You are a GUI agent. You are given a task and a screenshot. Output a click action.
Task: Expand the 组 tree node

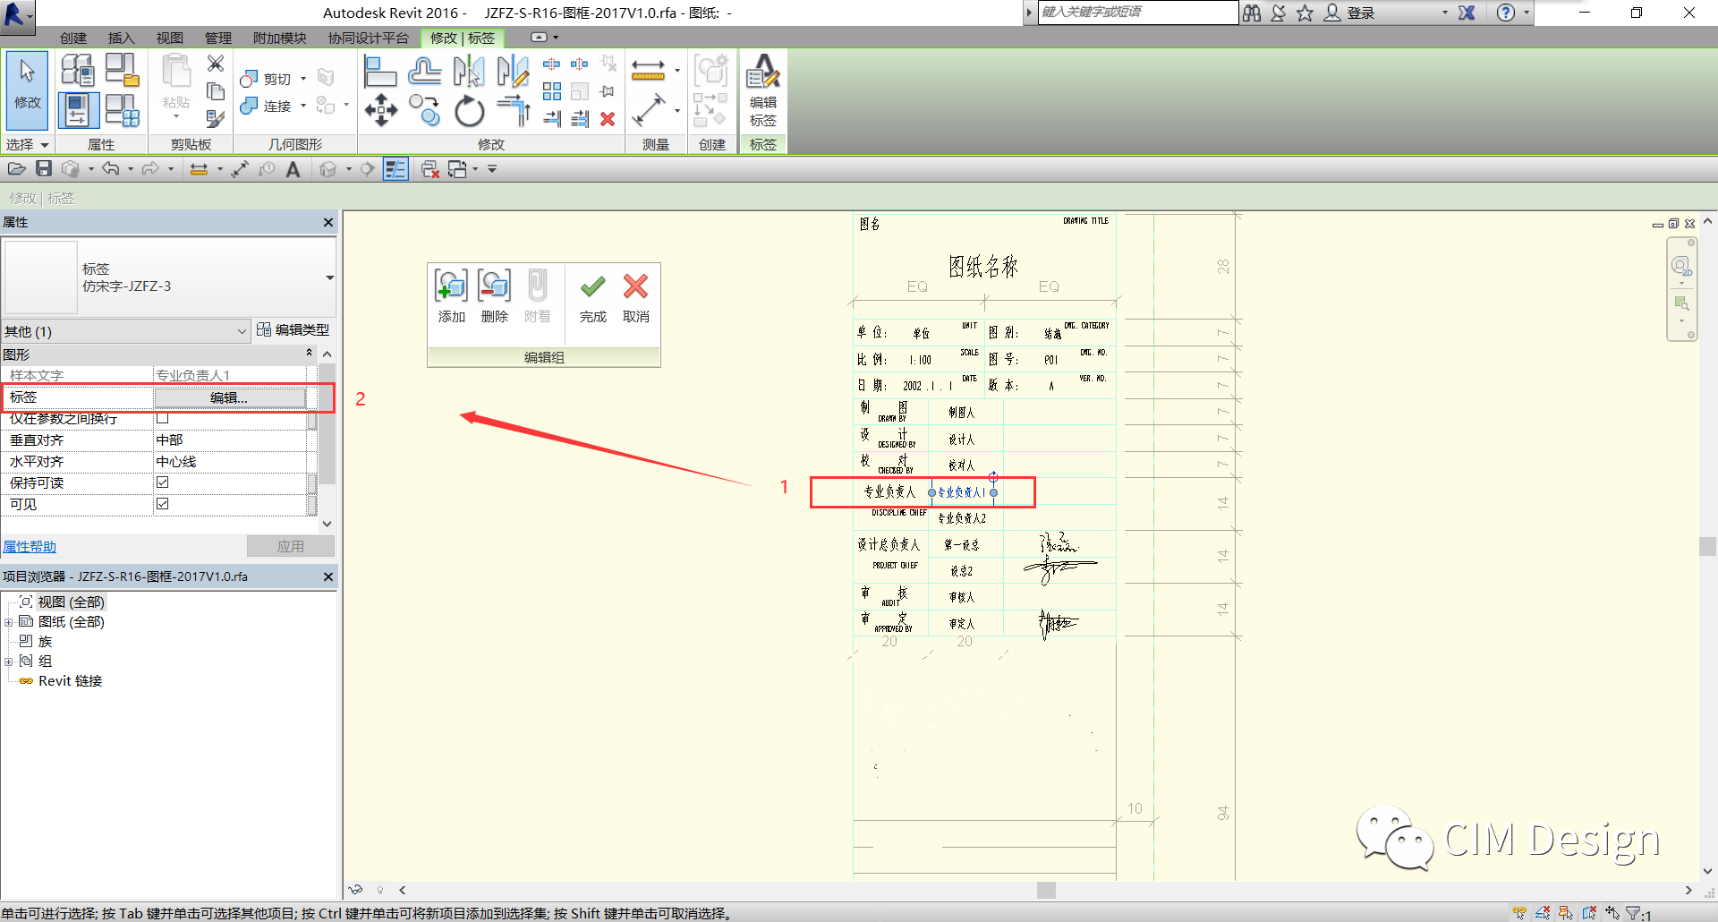pyautogui.click(x=9, y=662)
